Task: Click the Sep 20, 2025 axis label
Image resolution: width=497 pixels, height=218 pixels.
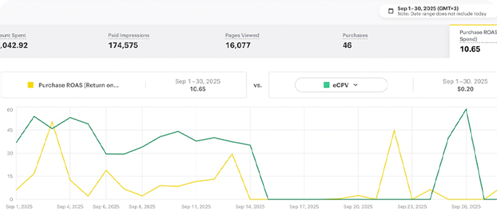Action: point(358,206)
